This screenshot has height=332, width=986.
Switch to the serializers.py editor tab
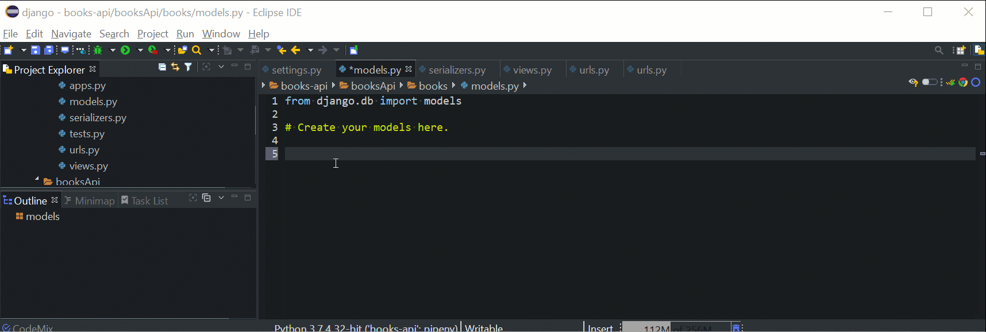click(x=457, y=70)
